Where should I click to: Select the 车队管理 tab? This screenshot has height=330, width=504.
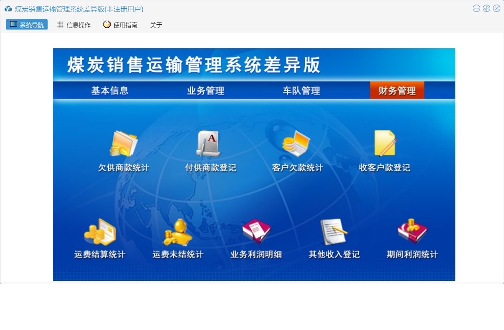click(301, 91)
